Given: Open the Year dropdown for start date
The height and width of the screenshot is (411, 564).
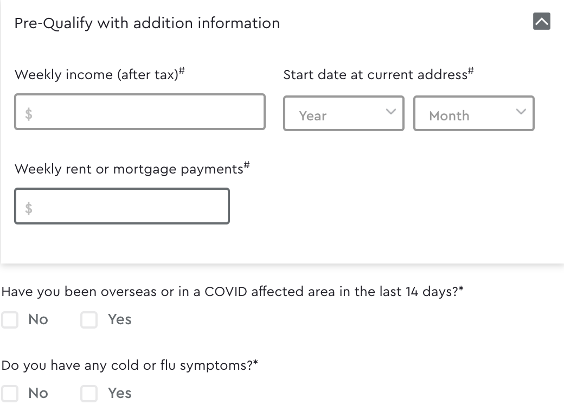Looking at the screenshot, I should tap(343, 113).
